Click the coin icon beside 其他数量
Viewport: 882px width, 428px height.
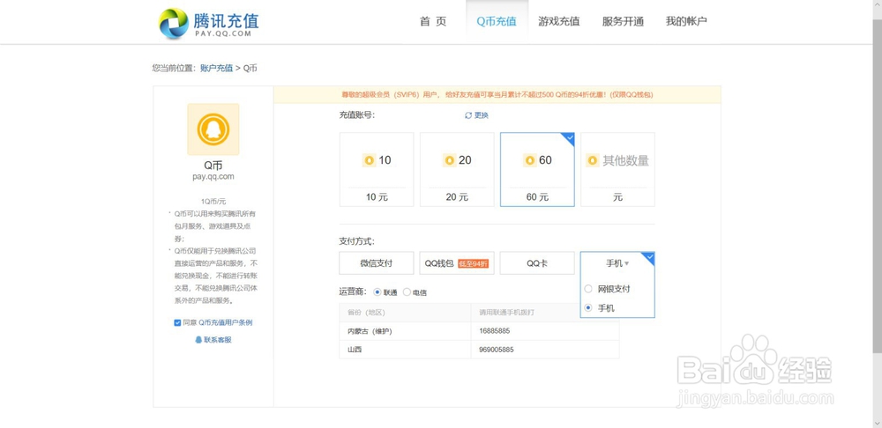click(593, 160)
